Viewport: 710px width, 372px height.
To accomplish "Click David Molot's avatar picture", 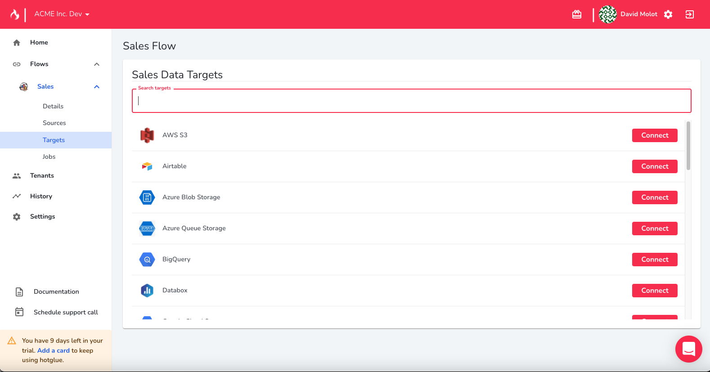I will click(x=608, y=14).
